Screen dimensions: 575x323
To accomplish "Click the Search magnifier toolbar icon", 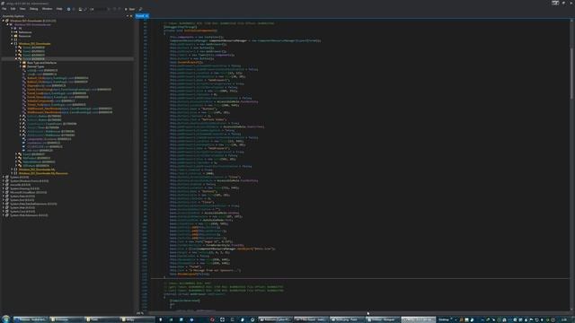I will click(x=140, y=9).
